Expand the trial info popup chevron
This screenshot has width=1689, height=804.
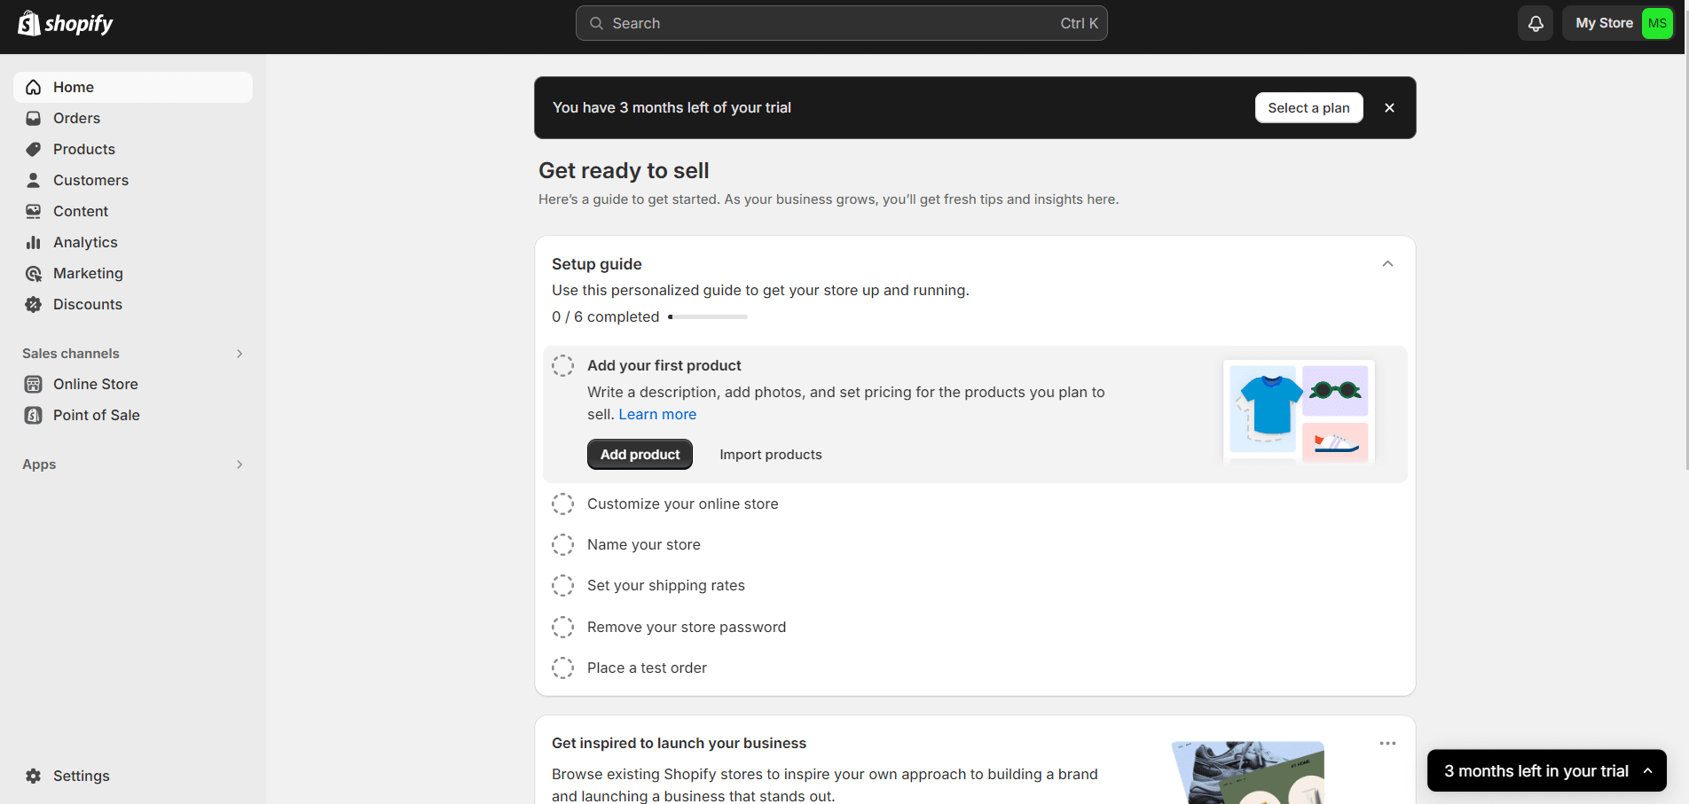pos(1647,771)
